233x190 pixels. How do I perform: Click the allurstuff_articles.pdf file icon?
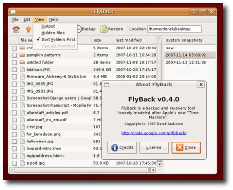click(x=22, y=113)
